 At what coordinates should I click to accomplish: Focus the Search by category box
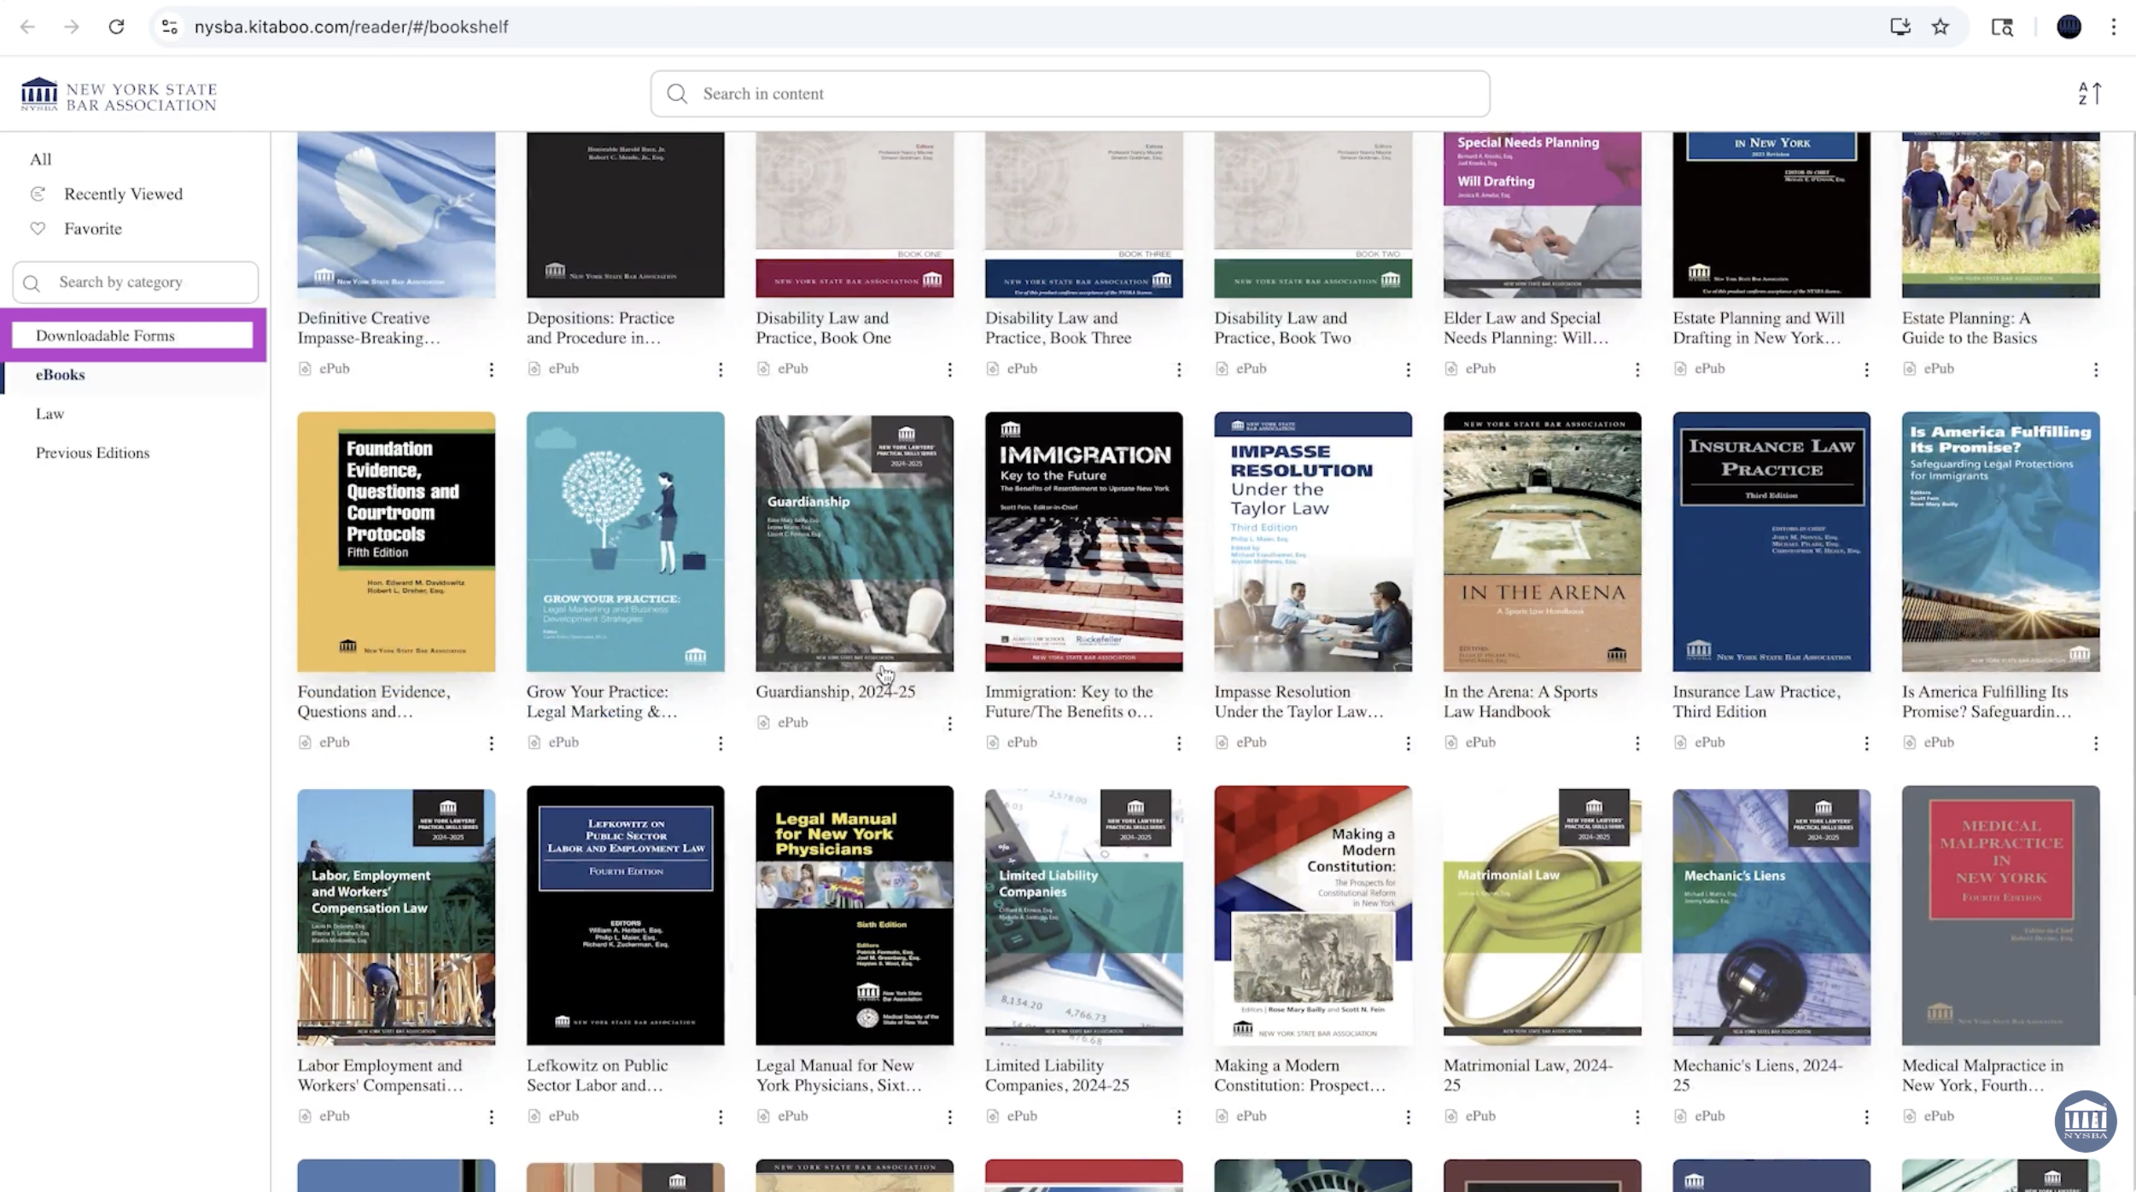point(137,283)
